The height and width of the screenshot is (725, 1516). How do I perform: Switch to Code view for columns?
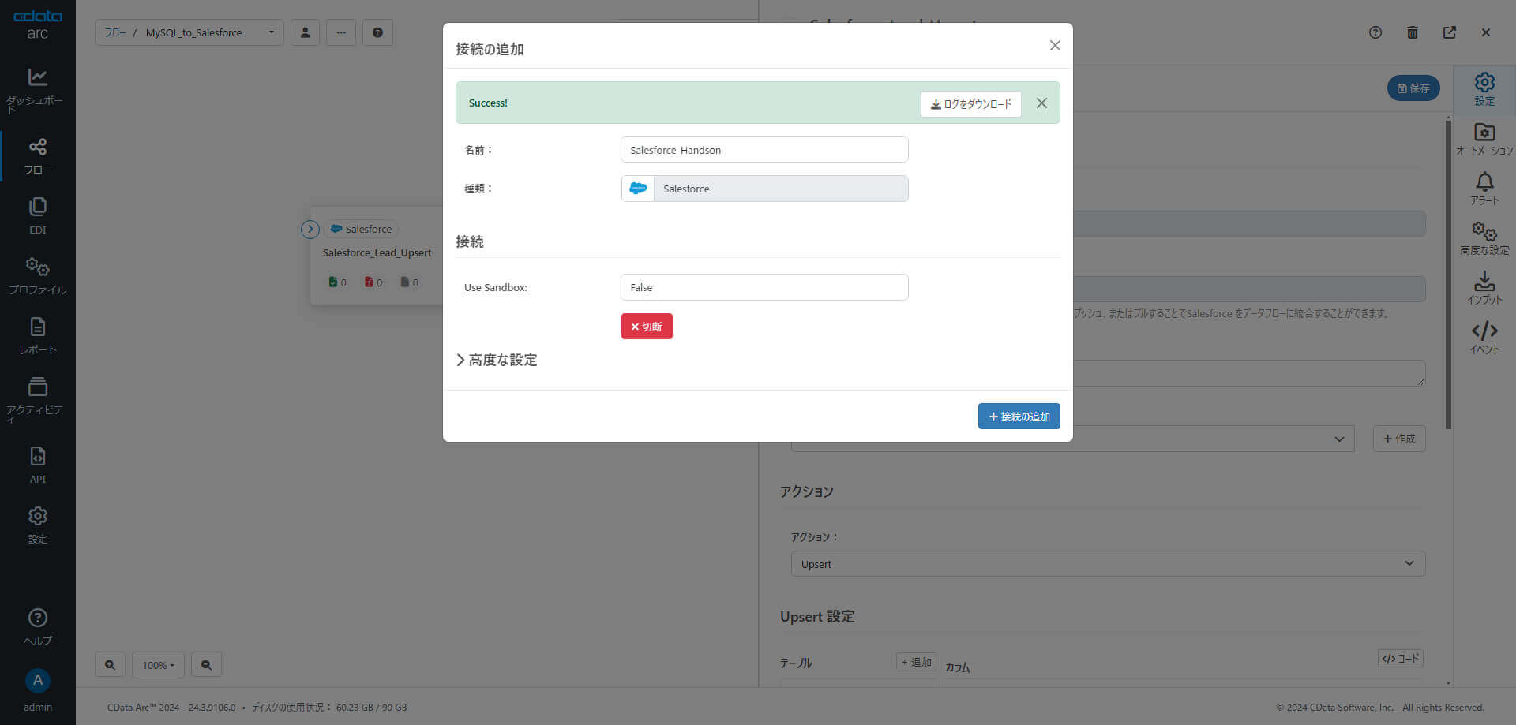(1400, 658)
